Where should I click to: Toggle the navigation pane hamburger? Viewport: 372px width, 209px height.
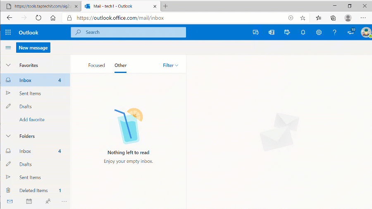click(8, 48)
